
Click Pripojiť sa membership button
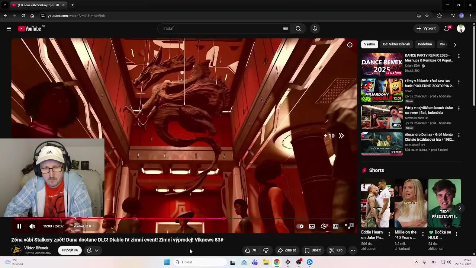pyautogui.click(x=70, y=250)
